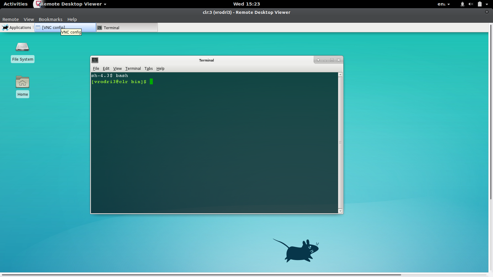The width and height of the screenshot is (493, 277).
Task: Open the Help menu of Remote Desktop Viewer
Action: pyautogui.click(x=72, y=19)
